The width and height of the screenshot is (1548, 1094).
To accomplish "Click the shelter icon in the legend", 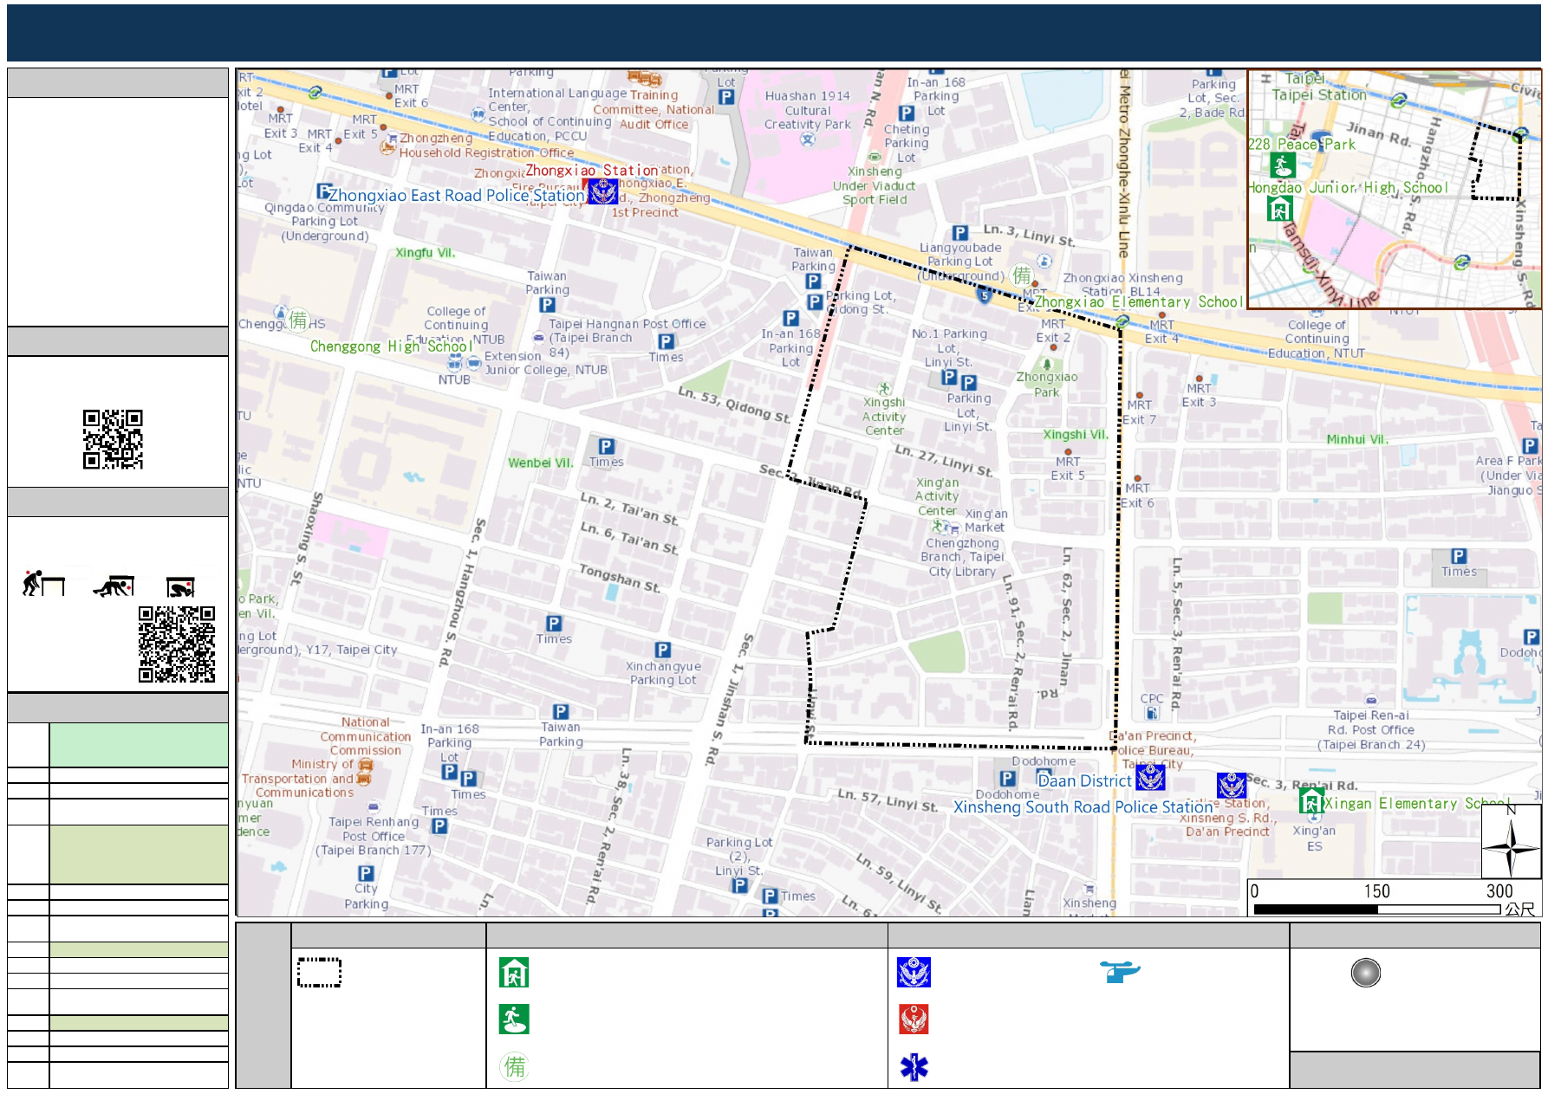I will tap(514, 973).
